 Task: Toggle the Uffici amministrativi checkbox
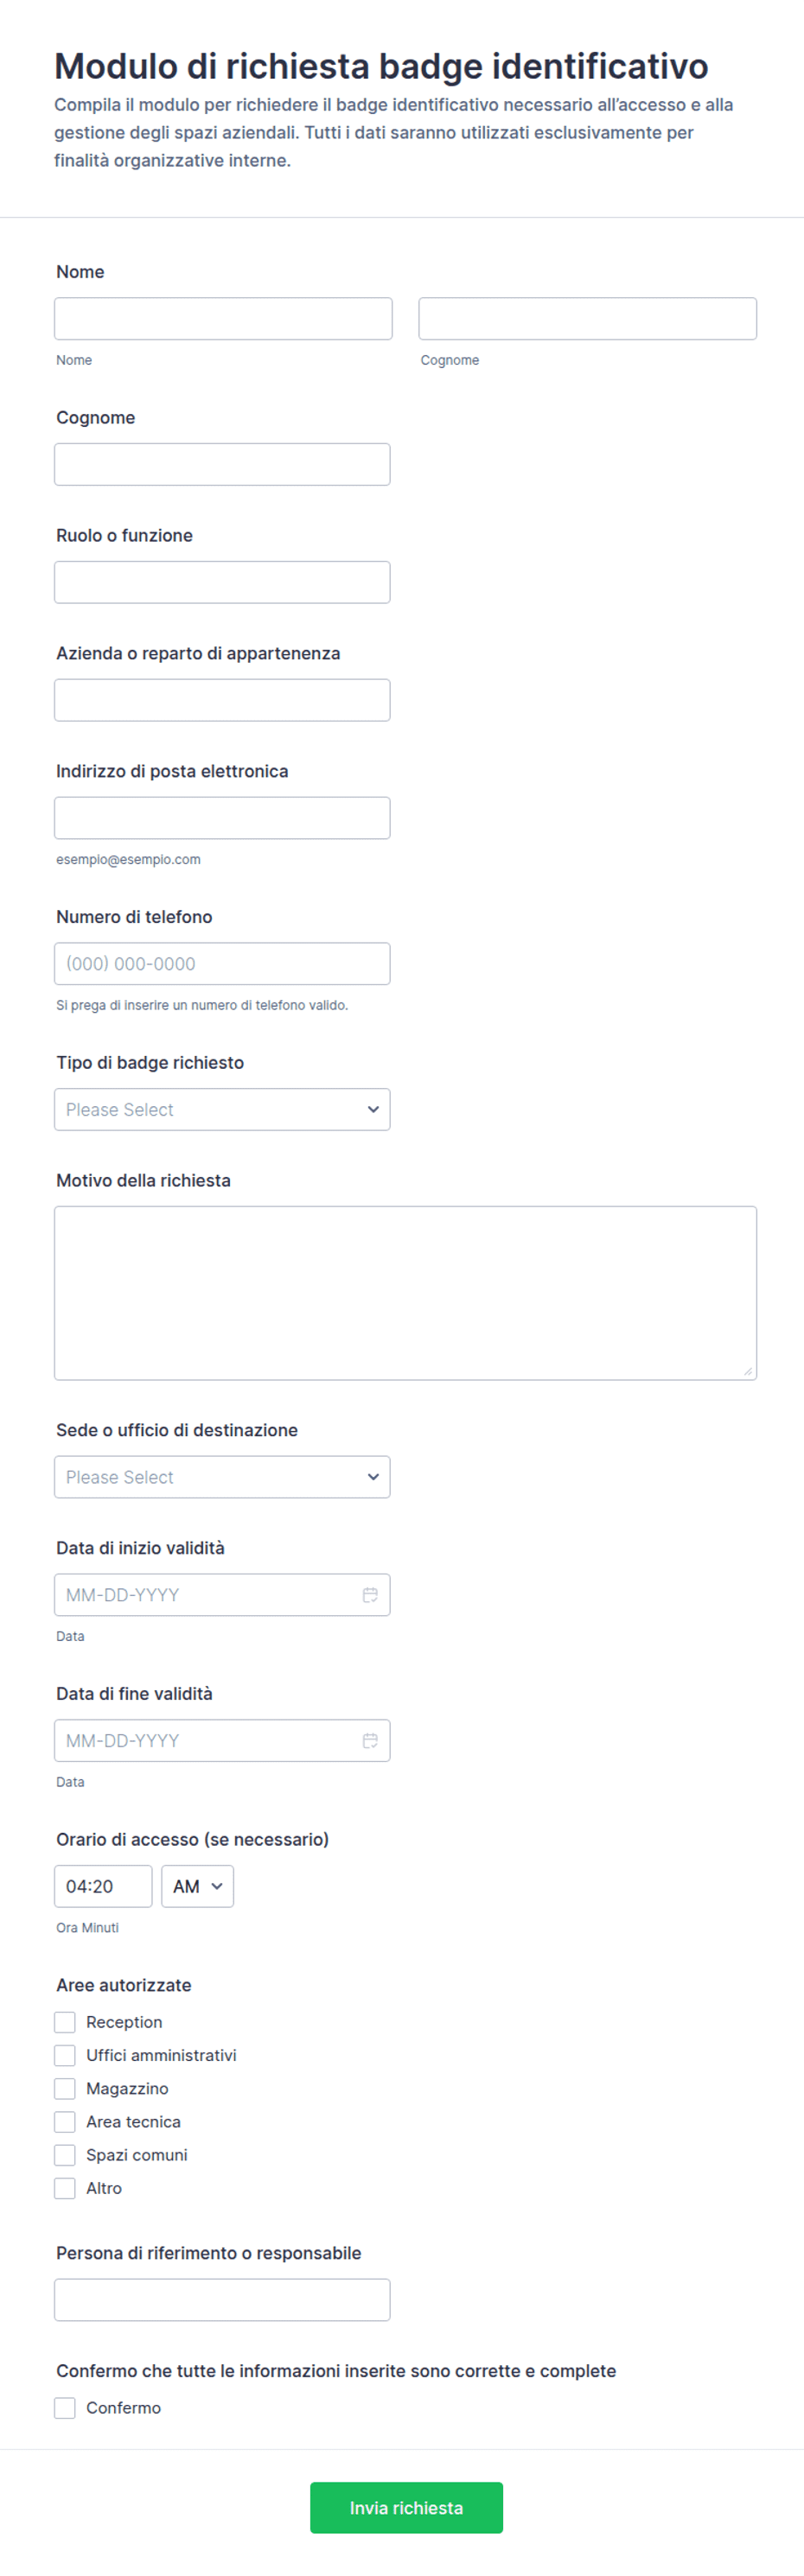point(65,2055)
